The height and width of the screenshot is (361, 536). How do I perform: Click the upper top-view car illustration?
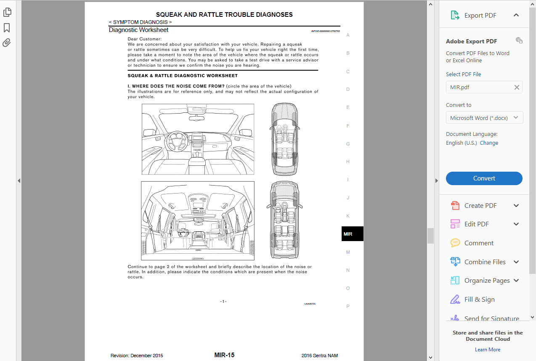pos(284,139)
